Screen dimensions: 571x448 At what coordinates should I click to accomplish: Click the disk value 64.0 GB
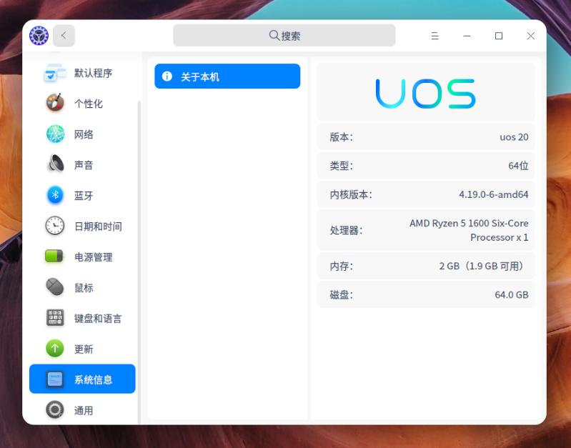(511, 294)
